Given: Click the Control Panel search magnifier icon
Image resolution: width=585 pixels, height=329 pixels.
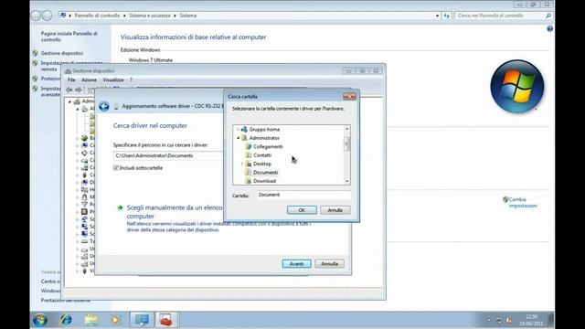Looking at the screenshot, I should 548,16.
